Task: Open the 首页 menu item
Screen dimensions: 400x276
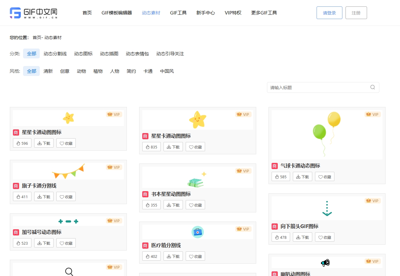Action: pyautogui.click(x=87, y=13)
